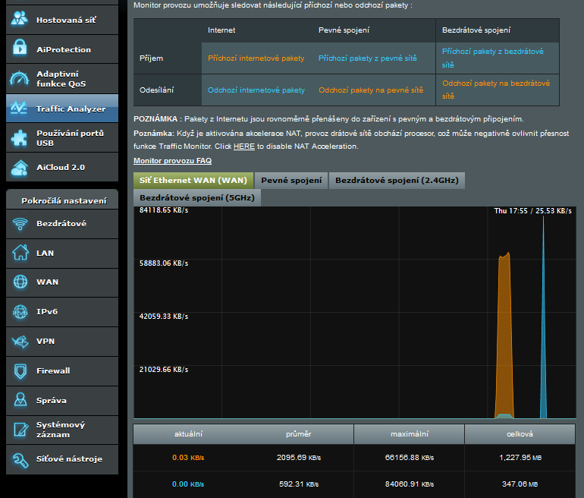Screen dimensions: 584x498
Task: Click the AiProtection lock icon
Action: point(20,49)
